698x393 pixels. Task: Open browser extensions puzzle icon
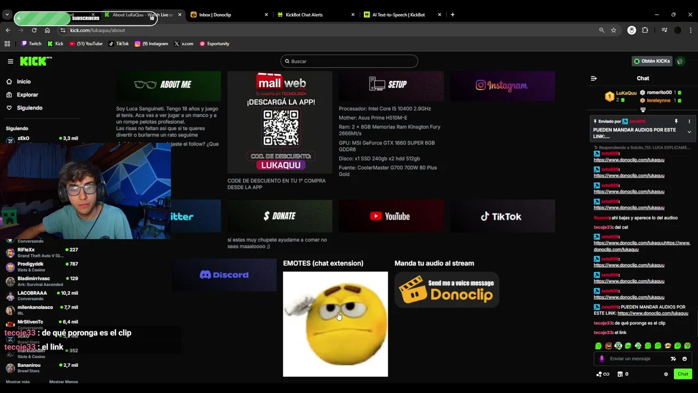point(645,30)
